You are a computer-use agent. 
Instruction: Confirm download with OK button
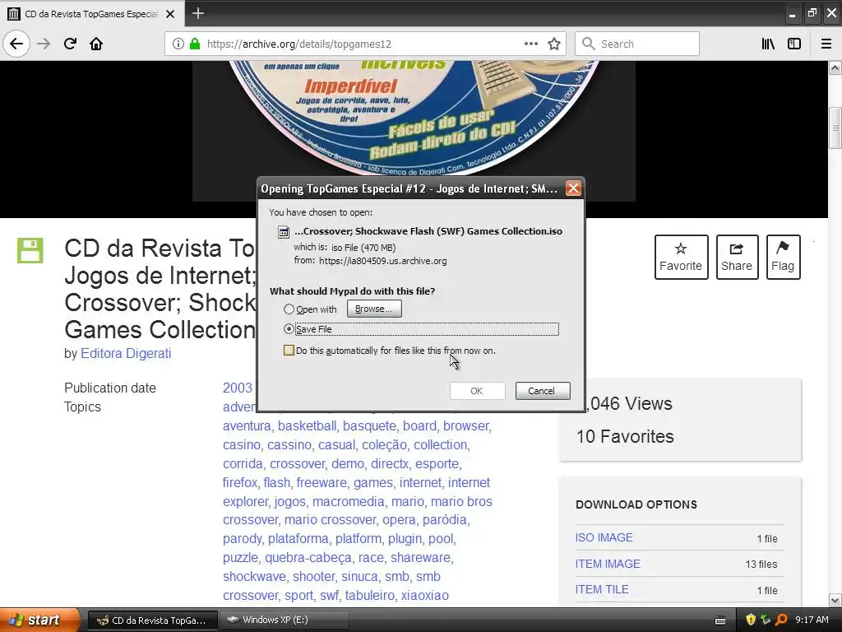(477, 391)
